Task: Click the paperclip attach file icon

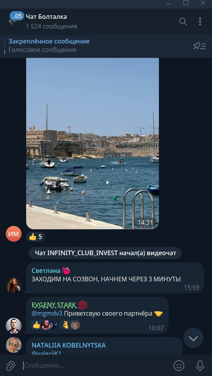Action: click(10, 366)
